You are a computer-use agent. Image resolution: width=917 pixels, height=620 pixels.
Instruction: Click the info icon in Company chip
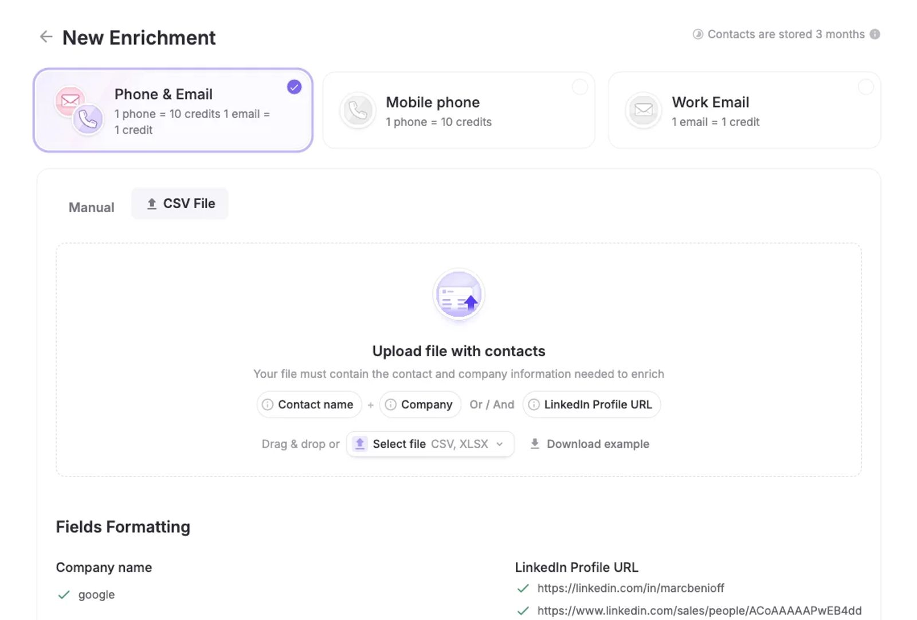coord(391,405)
